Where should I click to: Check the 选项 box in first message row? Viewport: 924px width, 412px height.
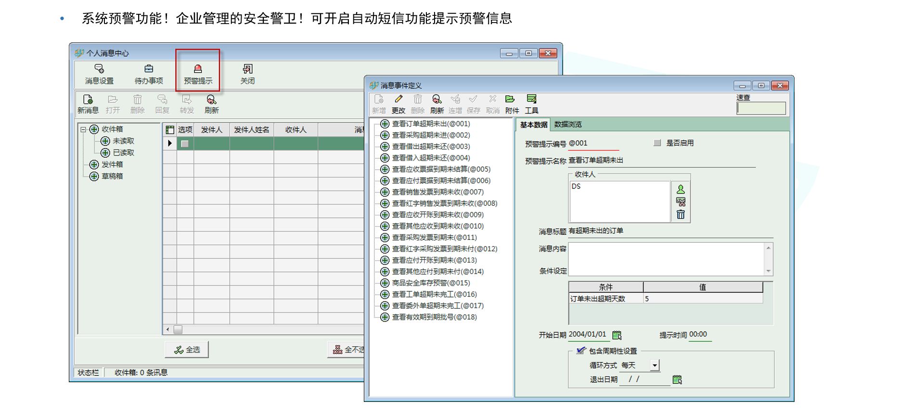click(x=185, y=143)
